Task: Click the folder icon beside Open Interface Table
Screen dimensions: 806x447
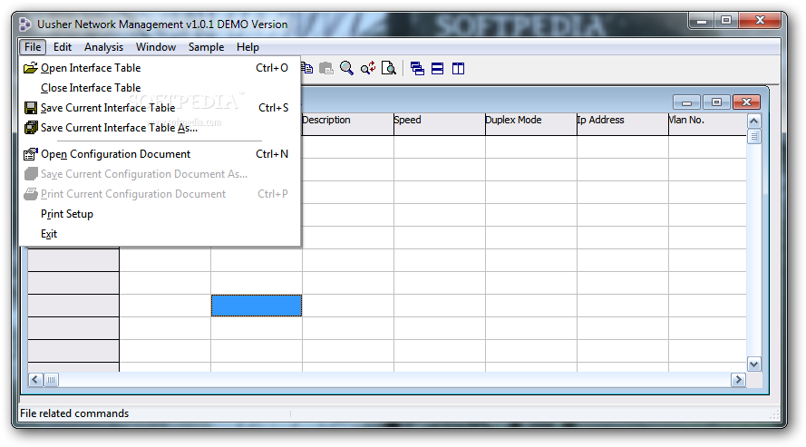Action: click(31, 68)
